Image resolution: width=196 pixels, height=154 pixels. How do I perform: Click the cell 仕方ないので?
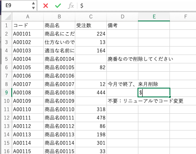pos(59,42)
